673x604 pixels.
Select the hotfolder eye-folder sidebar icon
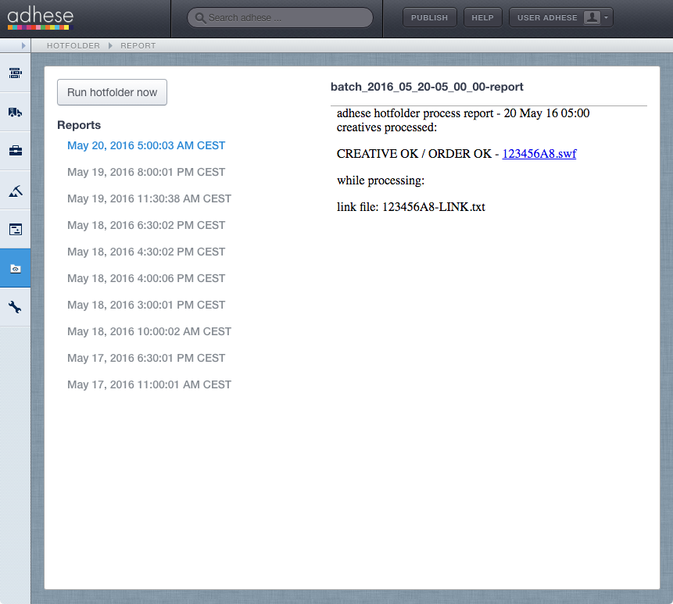point(15,269)
